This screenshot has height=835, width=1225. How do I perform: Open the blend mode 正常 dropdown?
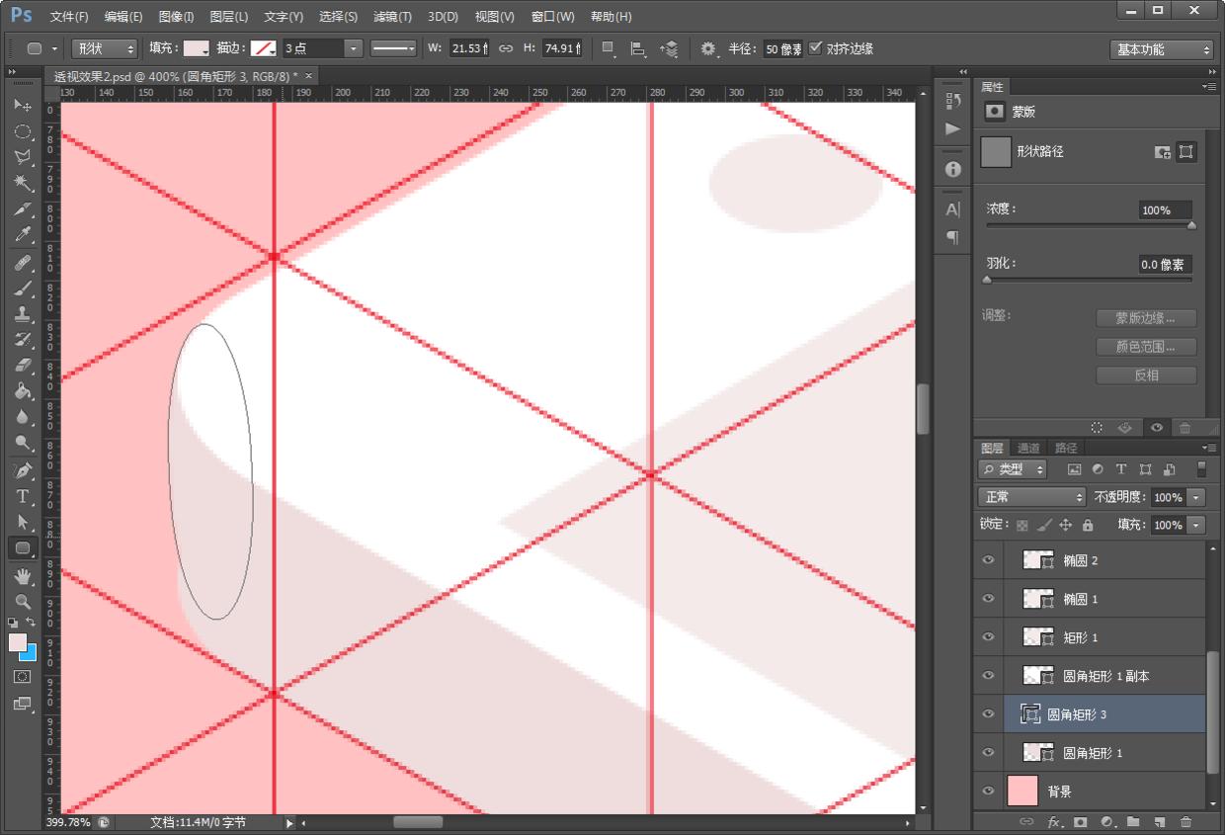[x=1030, y=497]
